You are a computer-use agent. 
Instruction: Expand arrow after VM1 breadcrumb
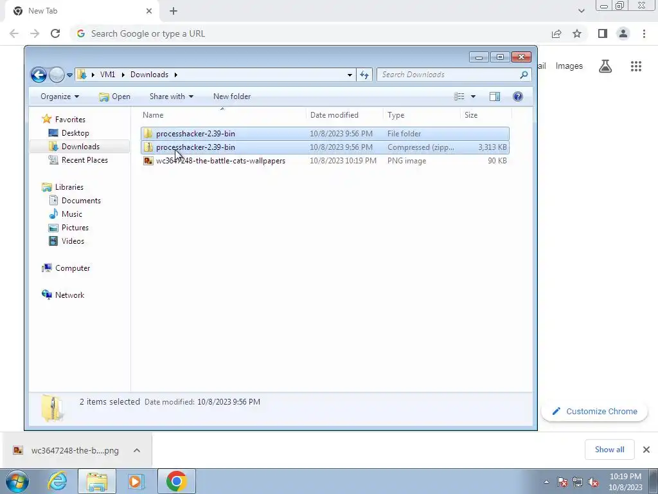point(123,75)
